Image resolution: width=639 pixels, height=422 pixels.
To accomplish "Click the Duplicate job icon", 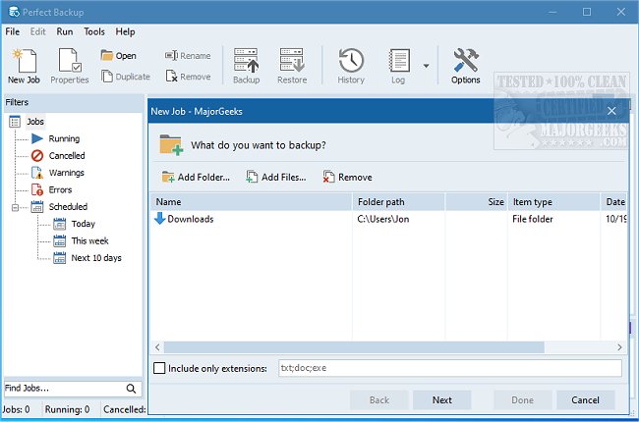I will pyautogui.click(x=126, y=77).
